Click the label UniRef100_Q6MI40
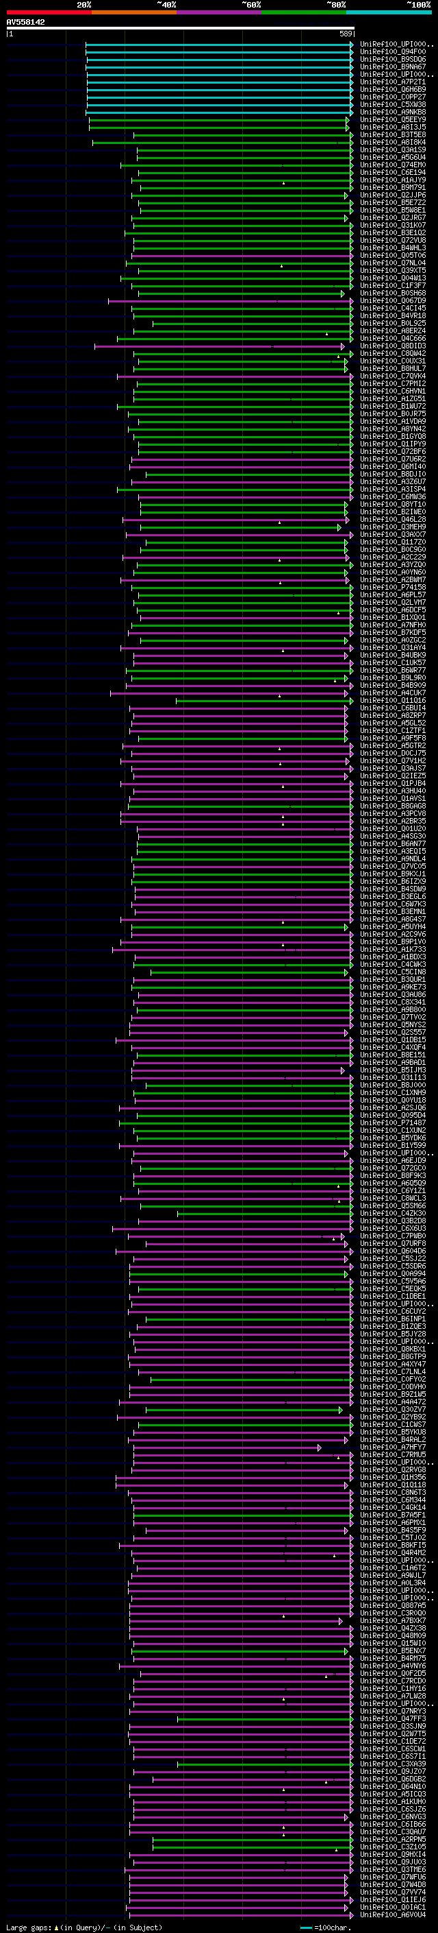The height and width of the screenshot is (1933, 438). [x=392, y=467]
